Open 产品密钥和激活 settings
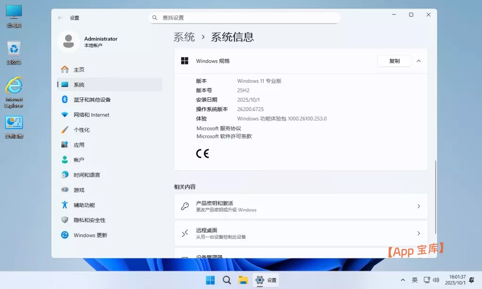The height and width of the screenshot is (289, 482). pyautogui.click(x=301, y=206)
